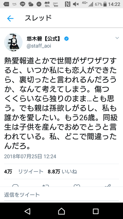Tap the NFC indicator in status bar
123x219 pixels.
point(68,4)
